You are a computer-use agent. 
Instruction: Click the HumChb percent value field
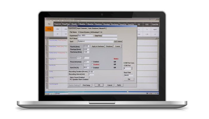tap(86, 68)
